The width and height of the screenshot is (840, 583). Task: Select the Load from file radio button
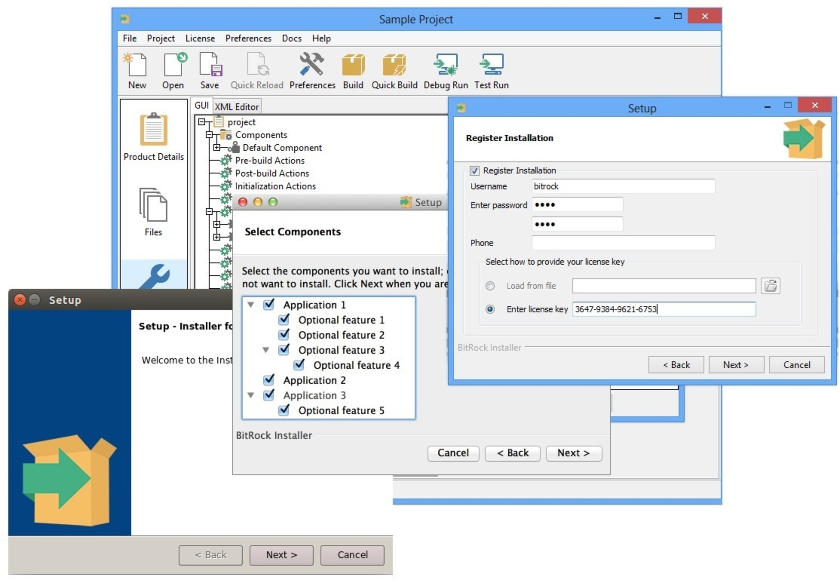490,286
